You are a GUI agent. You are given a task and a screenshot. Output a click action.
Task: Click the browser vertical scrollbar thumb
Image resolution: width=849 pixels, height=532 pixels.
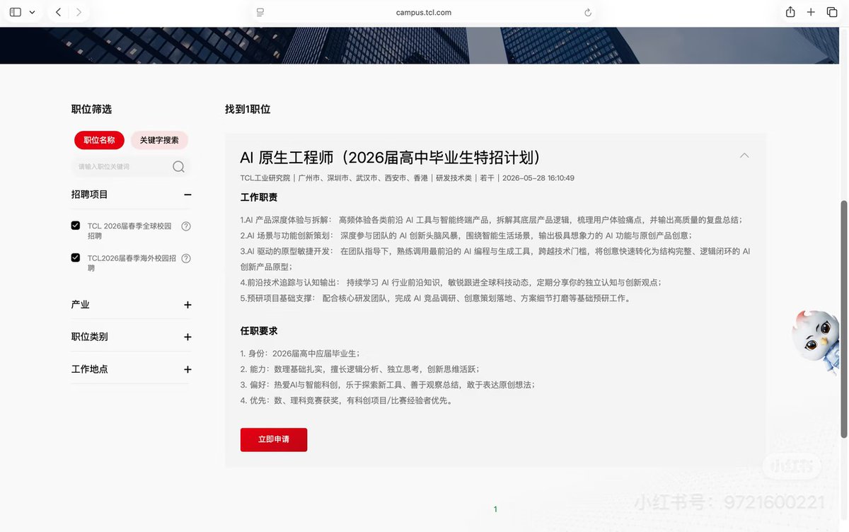(843, 318)
